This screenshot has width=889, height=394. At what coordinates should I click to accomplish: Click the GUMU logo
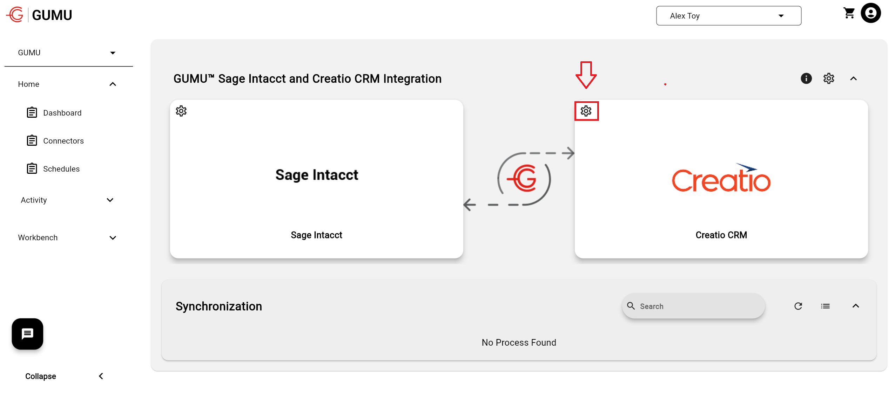point(39,15)
